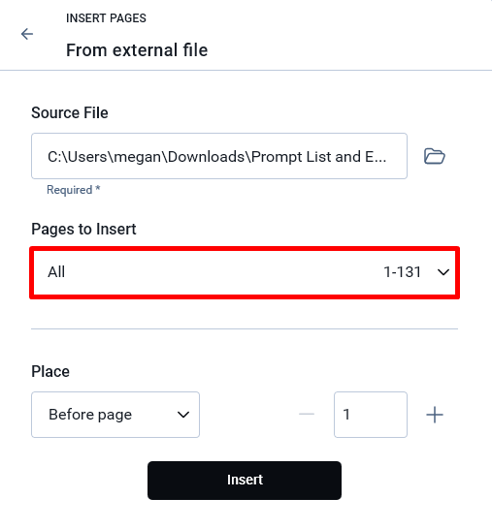The height and width of the screenshot is (529, 492).
Task: Open the Before page placement dropdown
Action: click(115, 415)
